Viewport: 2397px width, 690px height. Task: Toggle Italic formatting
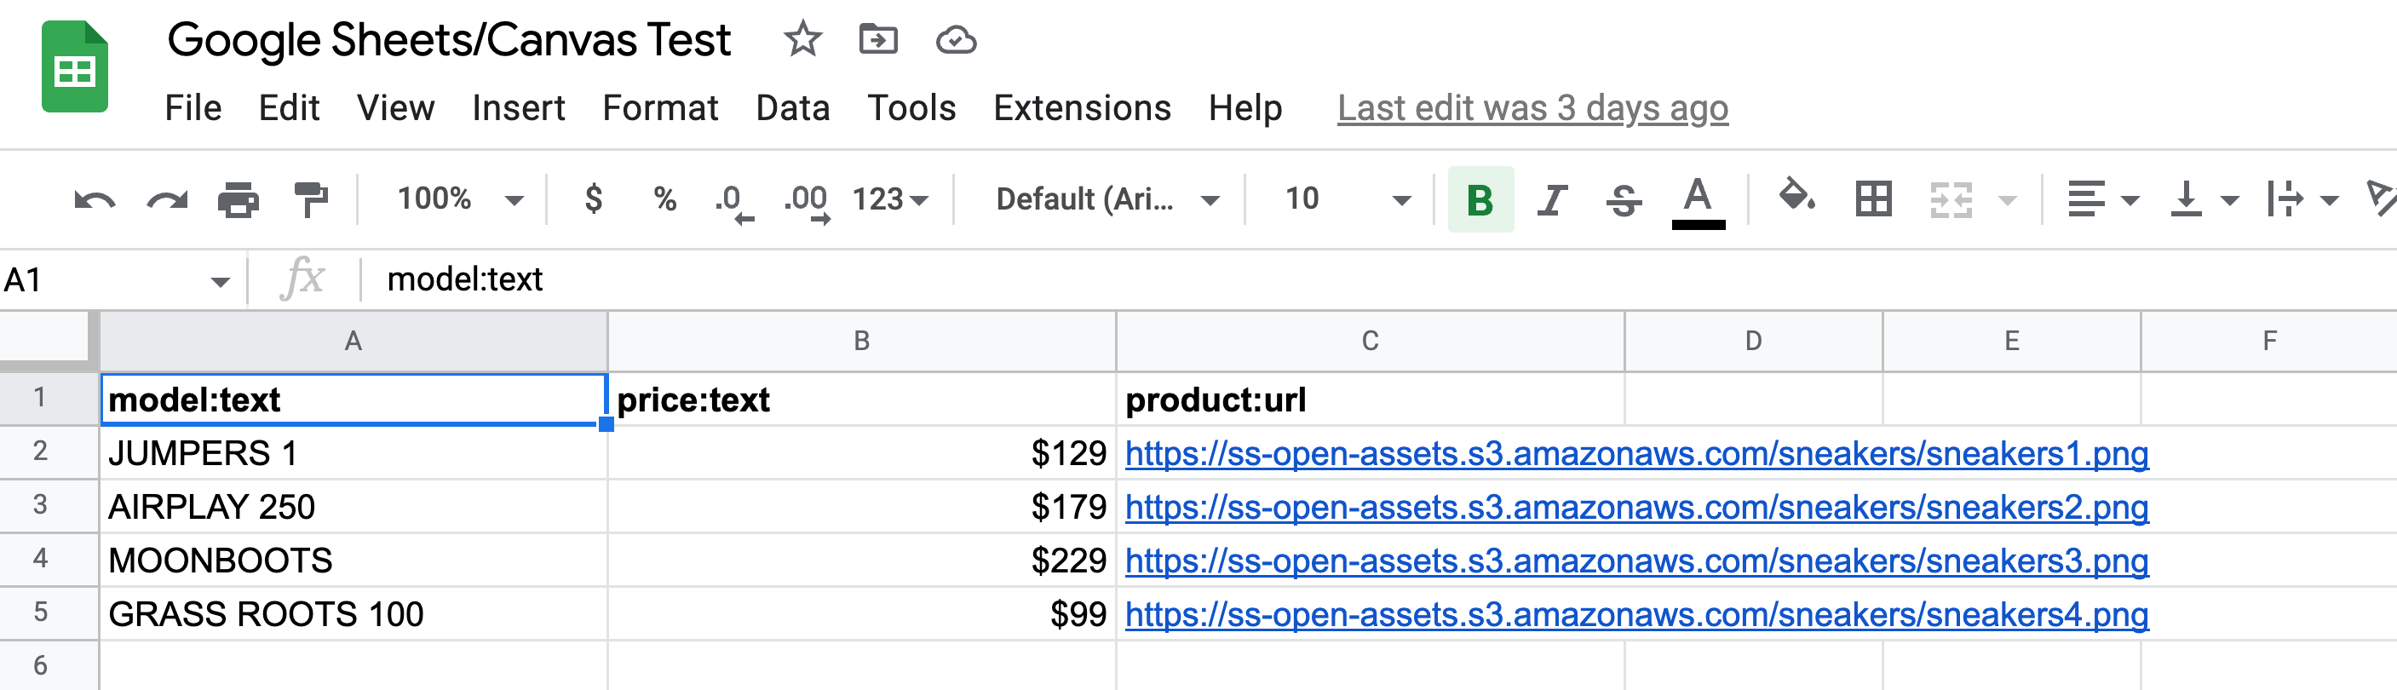tap(1551, 199)
